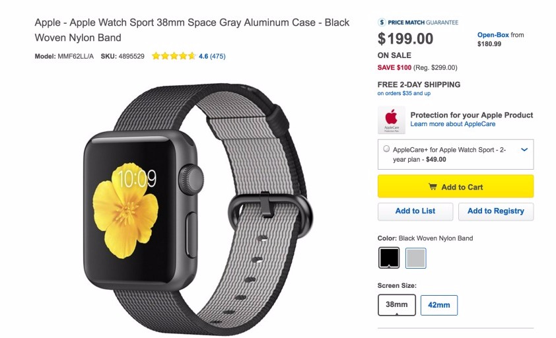Screen dimensions: 556x338
Task: Expand the AppleCare+ plan chevron
Action: click(x=524, y=150)
